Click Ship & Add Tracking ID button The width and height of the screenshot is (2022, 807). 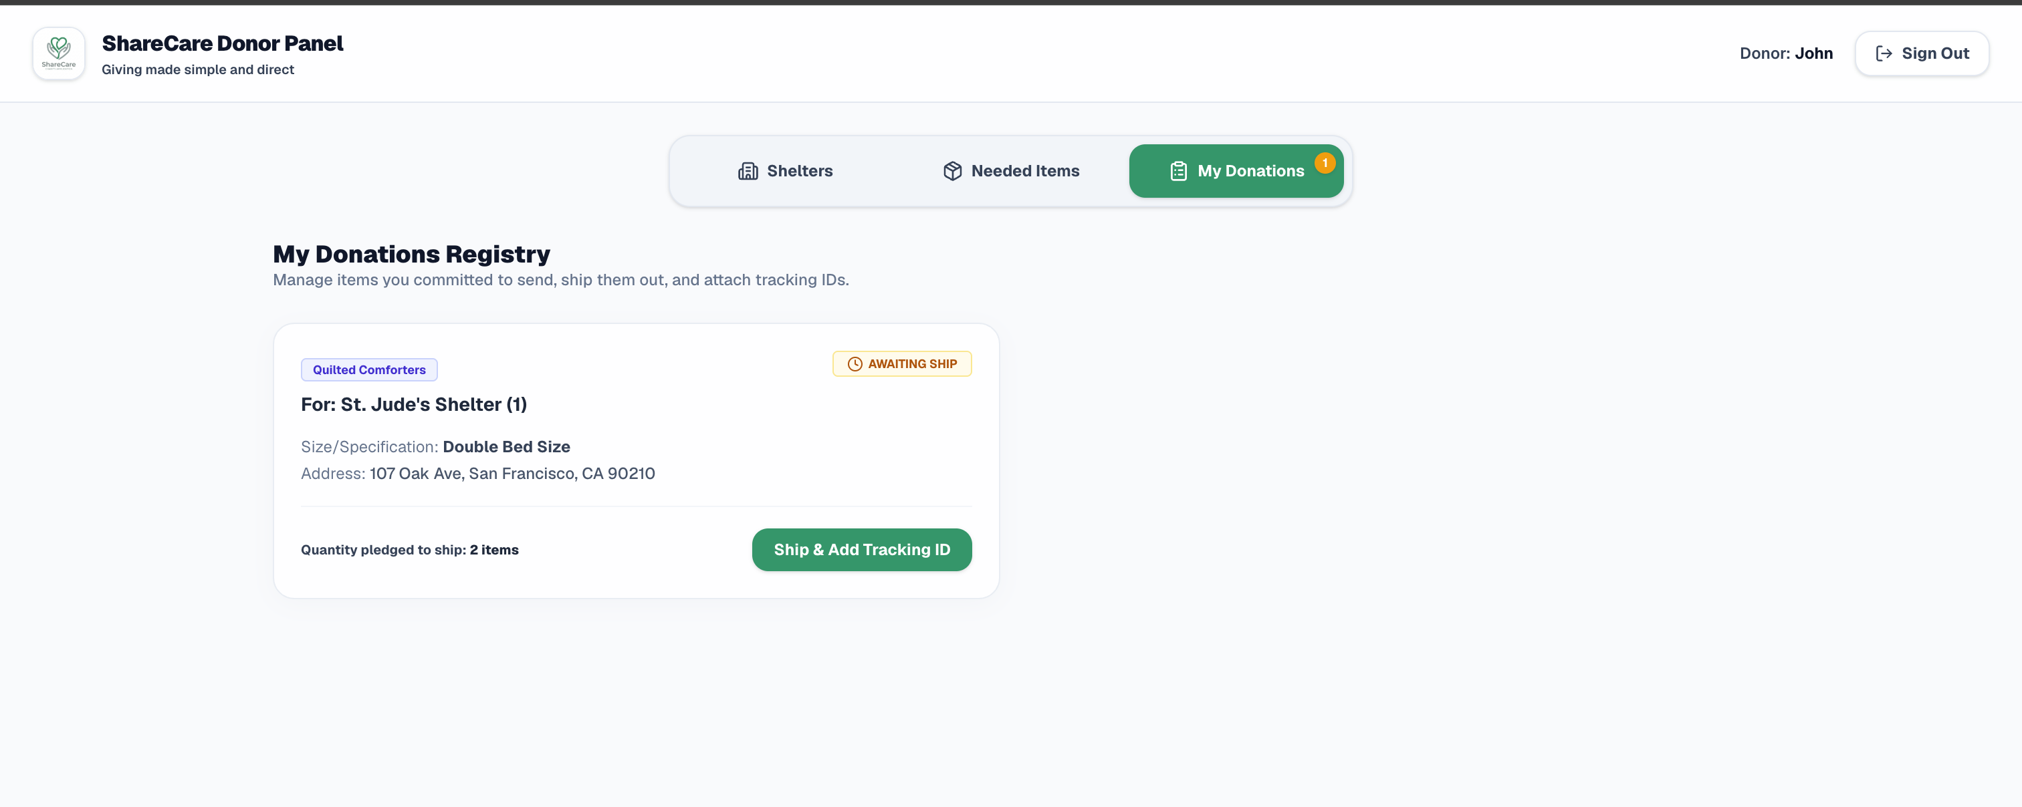click(x=861, y=550)
